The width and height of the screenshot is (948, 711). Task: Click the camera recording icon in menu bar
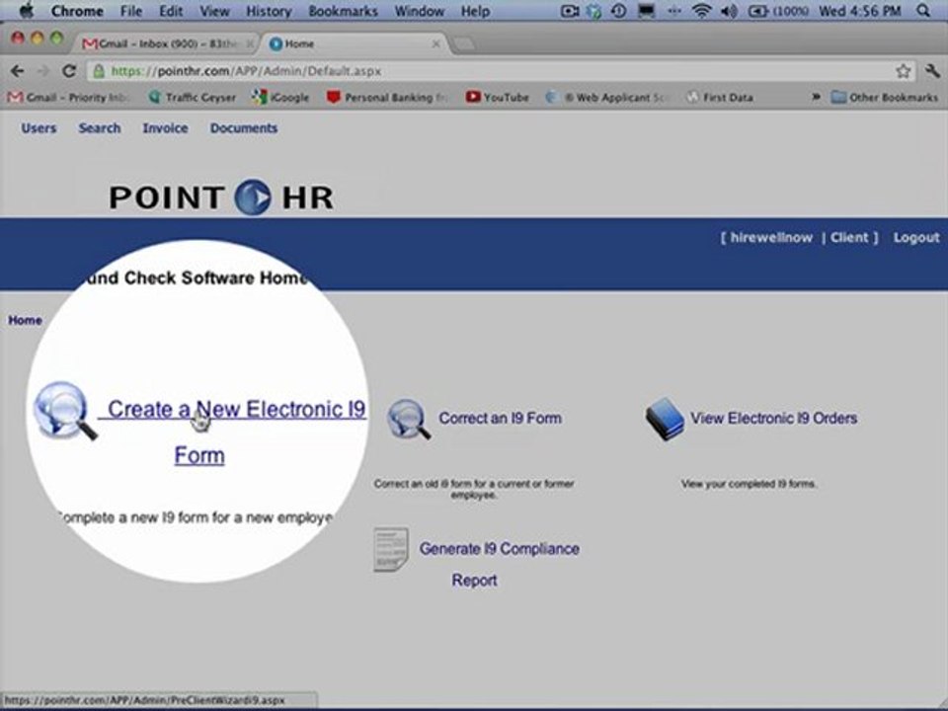click(570, 11)
